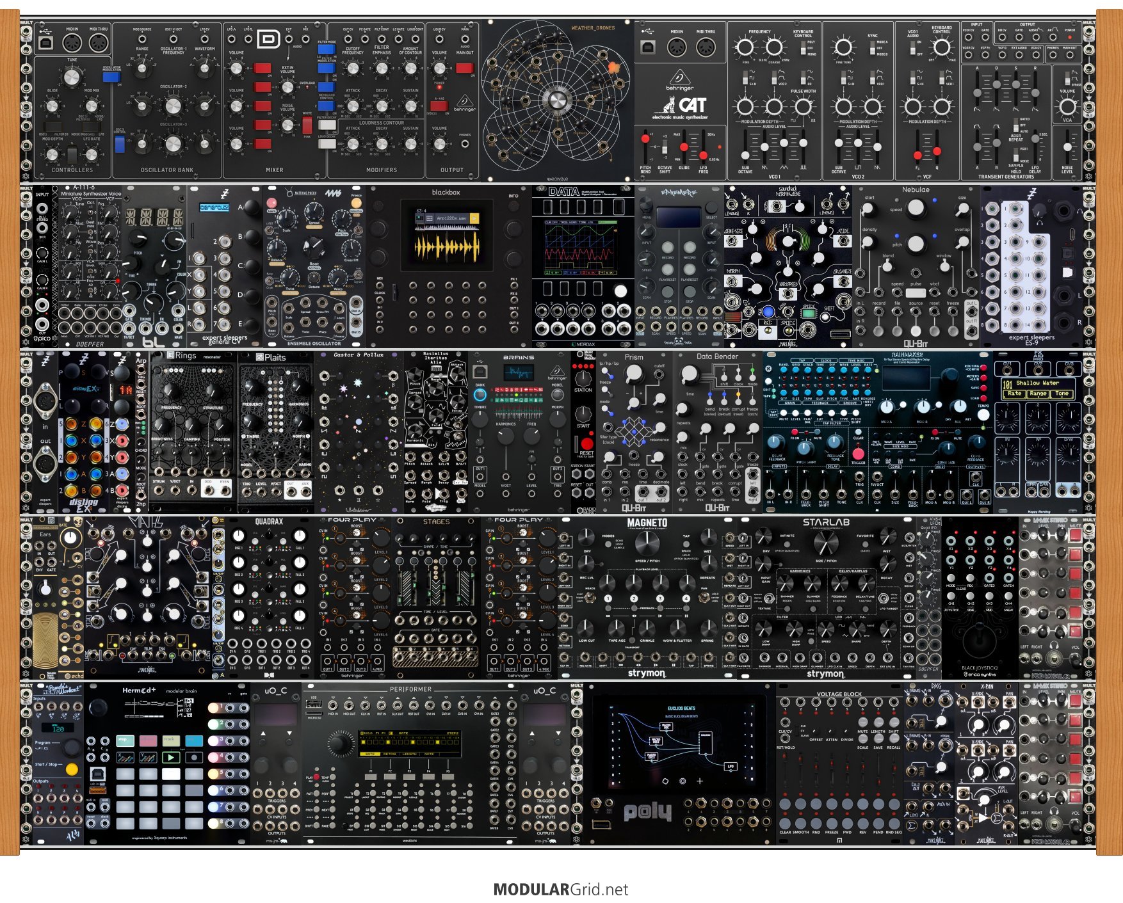
Task: Click the Squarp instruments credit on Hermod+
Action: pyautogui.click(x=159, y=838)
